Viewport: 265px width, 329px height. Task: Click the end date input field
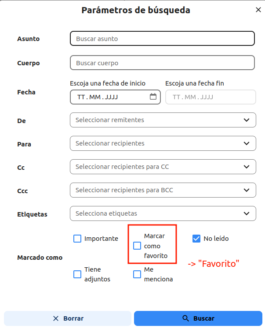[x=211, y=97]
